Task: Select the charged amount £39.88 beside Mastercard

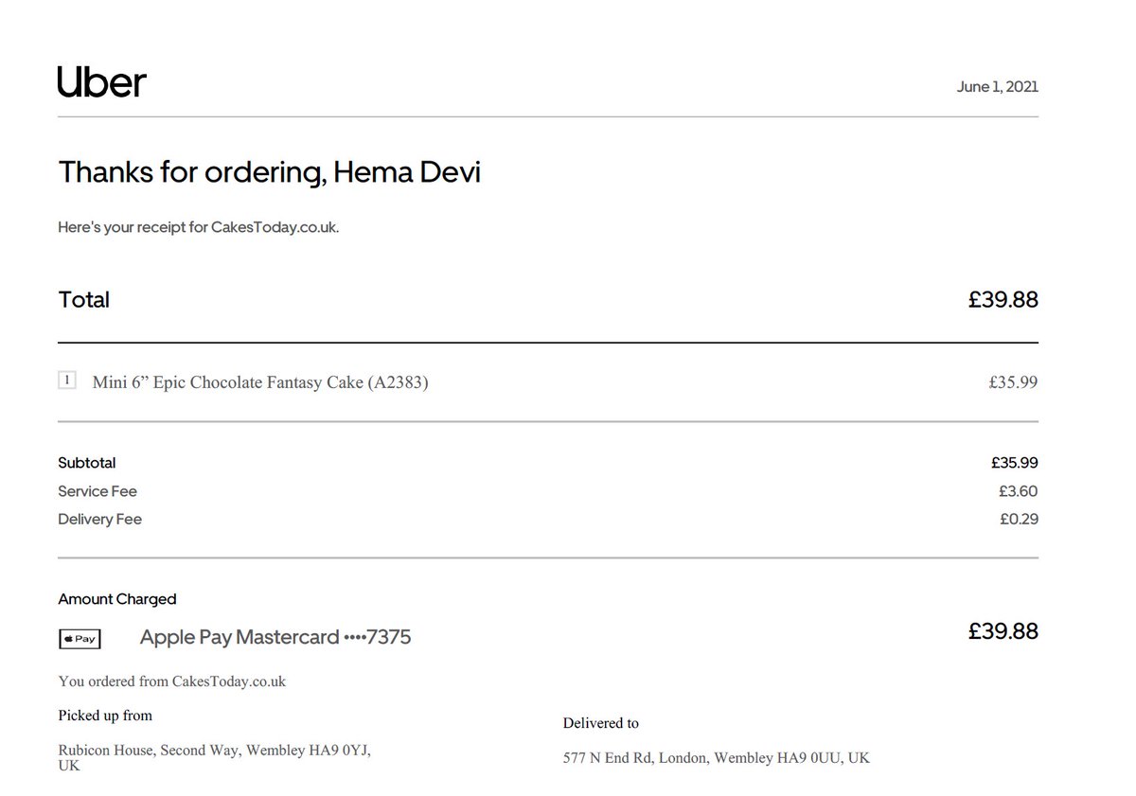Action: click(1003, 631)
